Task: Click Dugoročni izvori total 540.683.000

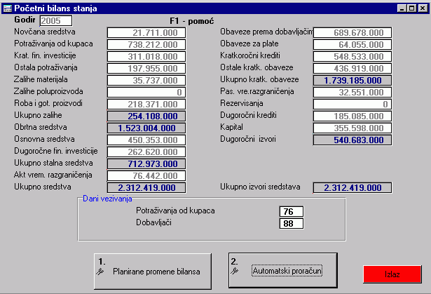Action: [x=353, y=140]
